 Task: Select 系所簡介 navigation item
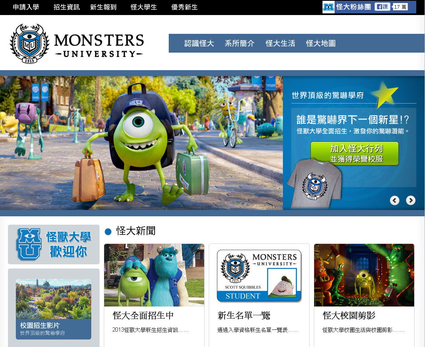240,43
